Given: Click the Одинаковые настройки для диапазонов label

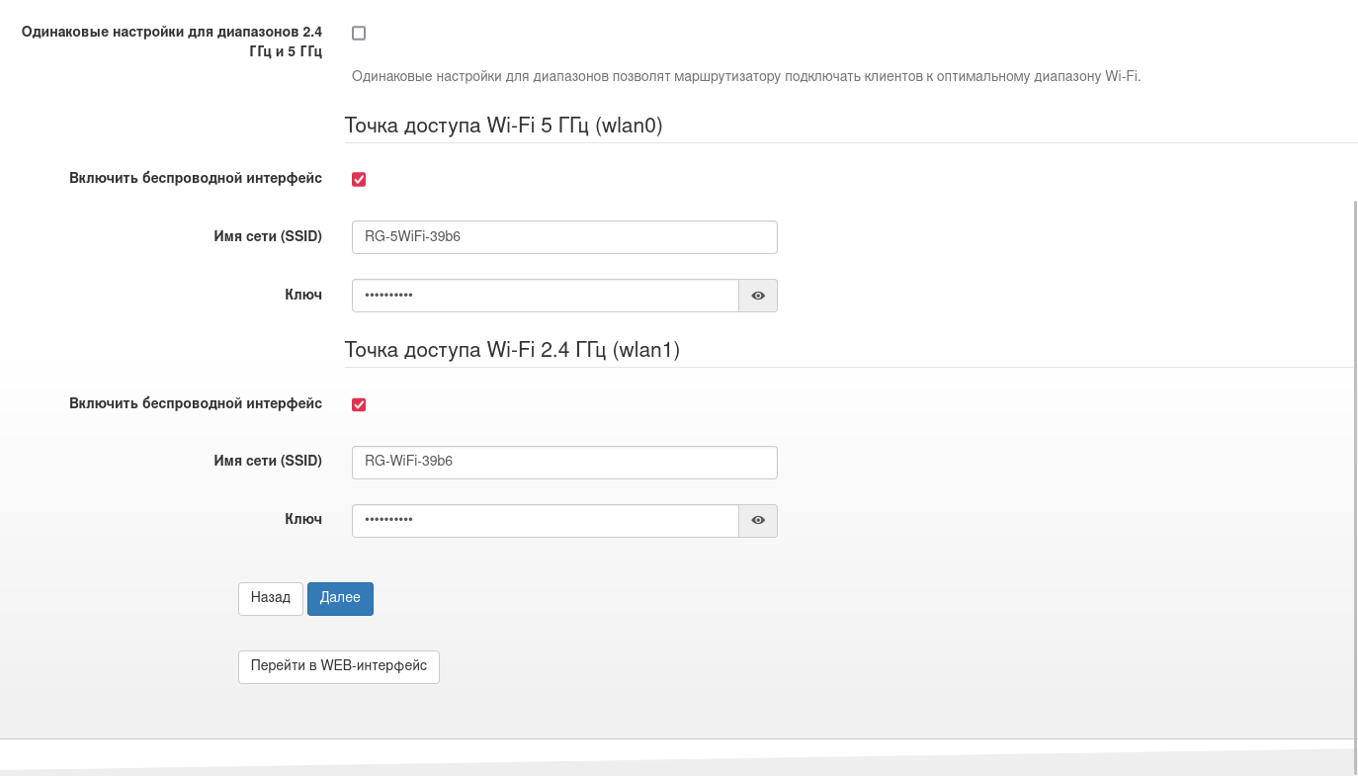Looking at the screenshot, I should pos(172,42).
